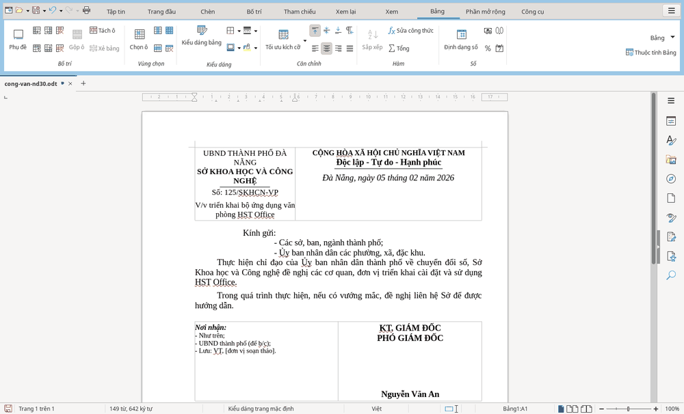
Task: Align paragraph text right
Action: [338, 49]
